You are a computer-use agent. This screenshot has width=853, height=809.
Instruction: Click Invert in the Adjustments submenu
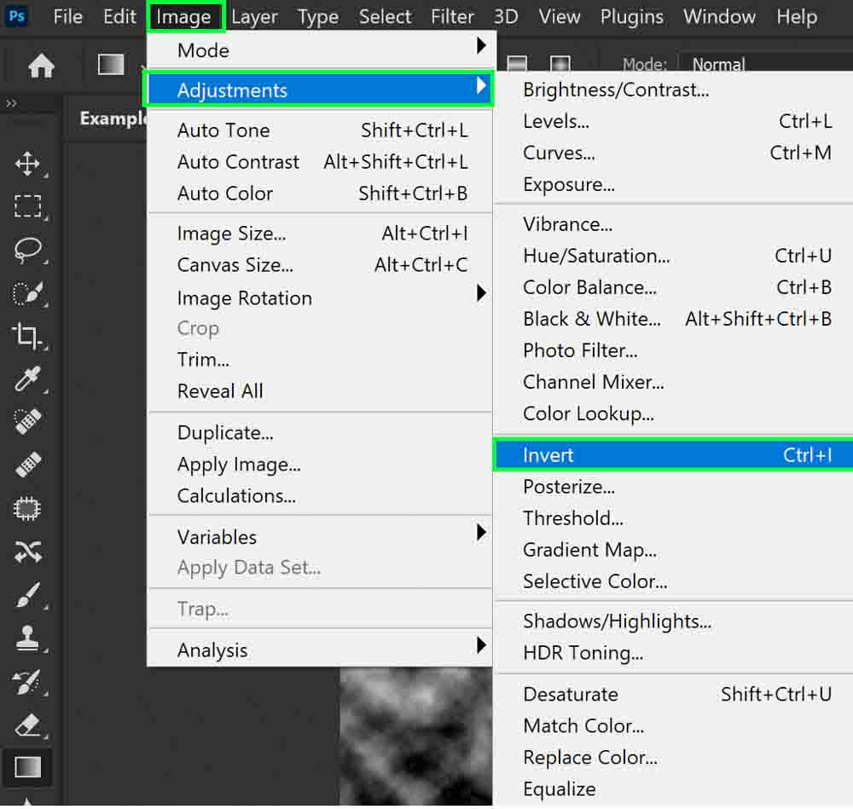coord(675,454)
